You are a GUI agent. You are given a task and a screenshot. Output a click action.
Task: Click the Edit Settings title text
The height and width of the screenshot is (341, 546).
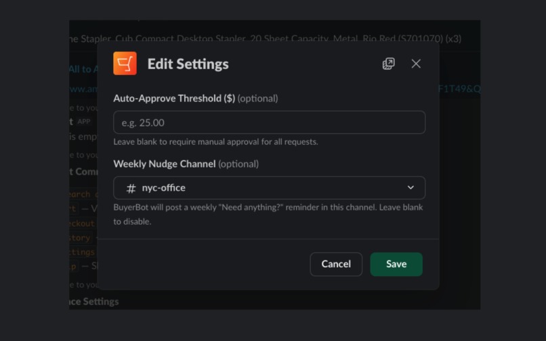tap(188, 64)
